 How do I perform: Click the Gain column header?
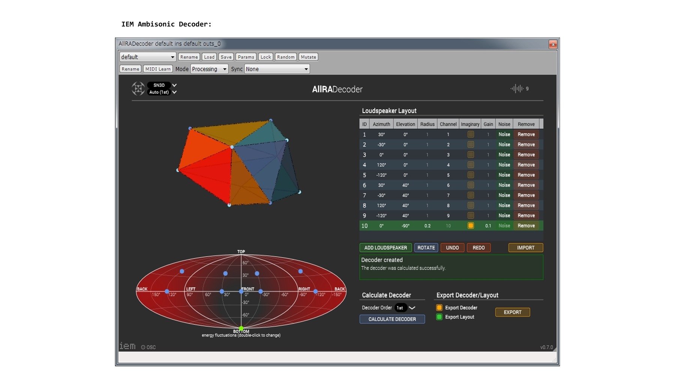coord(488,124)
